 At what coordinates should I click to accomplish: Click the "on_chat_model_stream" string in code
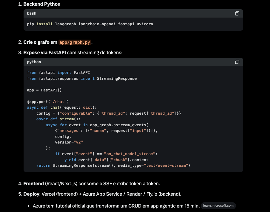[x=130, y=154]
